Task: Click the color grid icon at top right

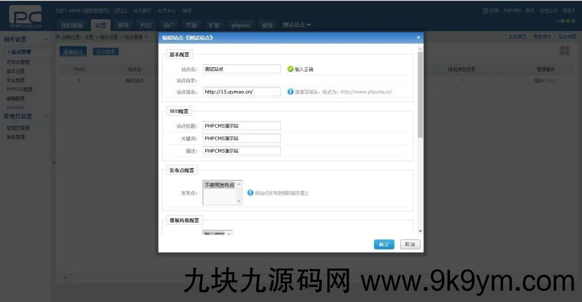Action: pos(564,51)
